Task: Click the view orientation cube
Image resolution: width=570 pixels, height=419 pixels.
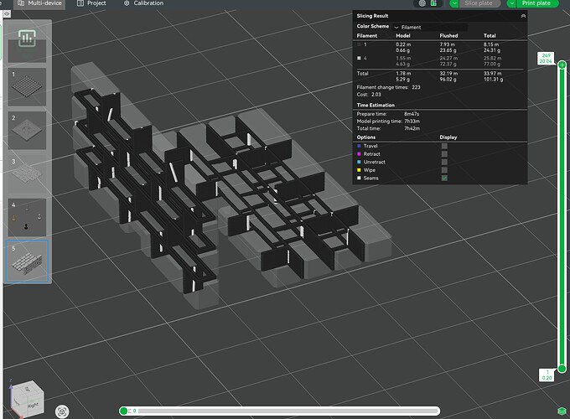Action: (28, 400)
